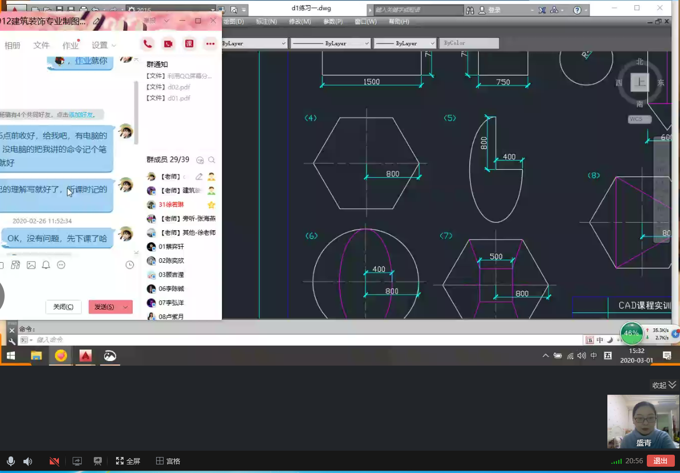Screen dimensions: 680x473
Task: Toggle the meeting microphone mute
Action: pos(10,461)
